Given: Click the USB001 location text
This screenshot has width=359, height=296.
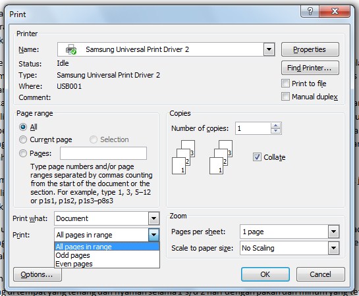Looking at the screenshot, I should tap(69, 86).
